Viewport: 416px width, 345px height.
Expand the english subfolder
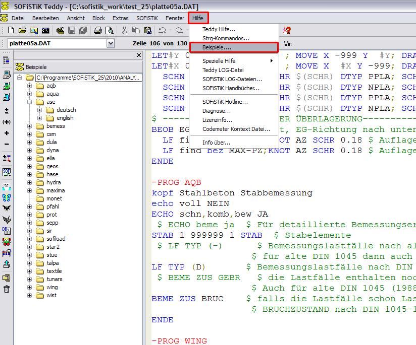coord(39,118)
